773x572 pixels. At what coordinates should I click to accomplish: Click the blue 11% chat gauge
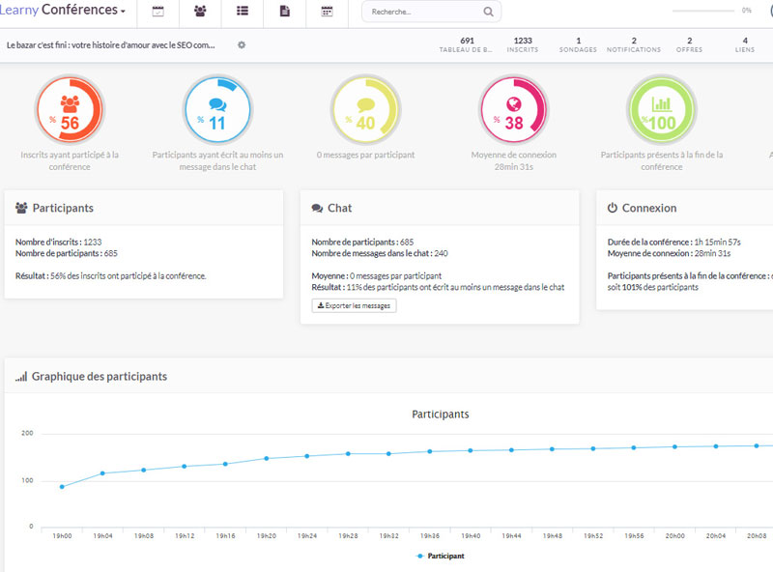tap(217, 108)
